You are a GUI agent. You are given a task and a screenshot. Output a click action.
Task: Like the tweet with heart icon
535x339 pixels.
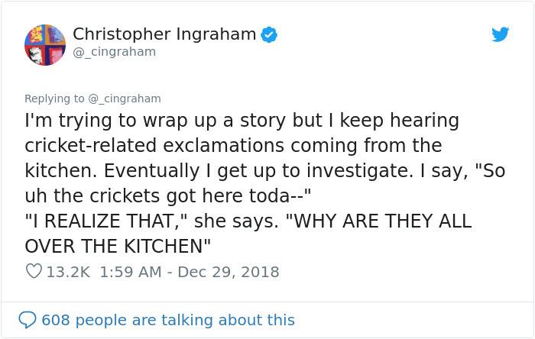(34, 271)
